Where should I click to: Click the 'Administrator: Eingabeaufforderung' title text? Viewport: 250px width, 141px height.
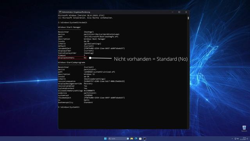click(x=76, y=12)
